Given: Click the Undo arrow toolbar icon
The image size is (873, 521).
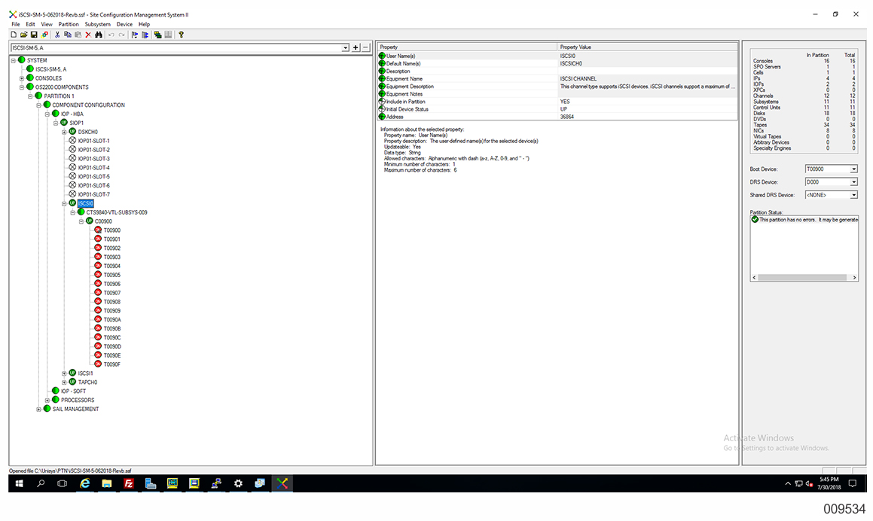Looking at the screenshot, I should 111,35.
